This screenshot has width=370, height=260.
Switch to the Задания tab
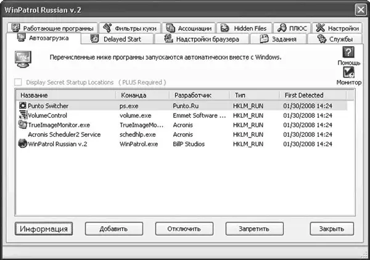[278, 39]
